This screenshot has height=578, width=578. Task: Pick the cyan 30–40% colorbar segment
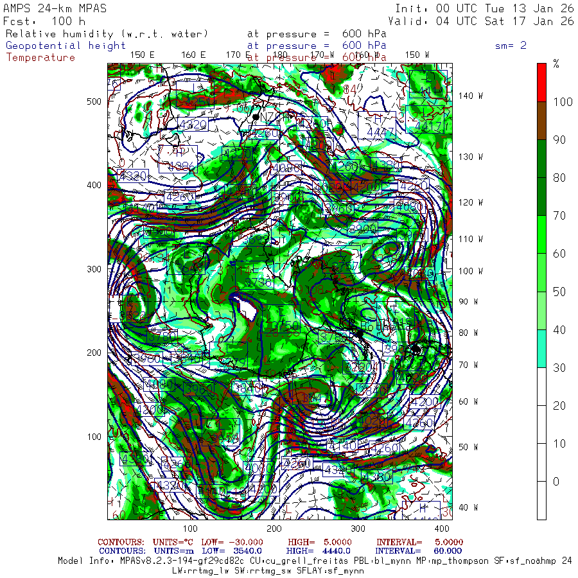point(543,348)
